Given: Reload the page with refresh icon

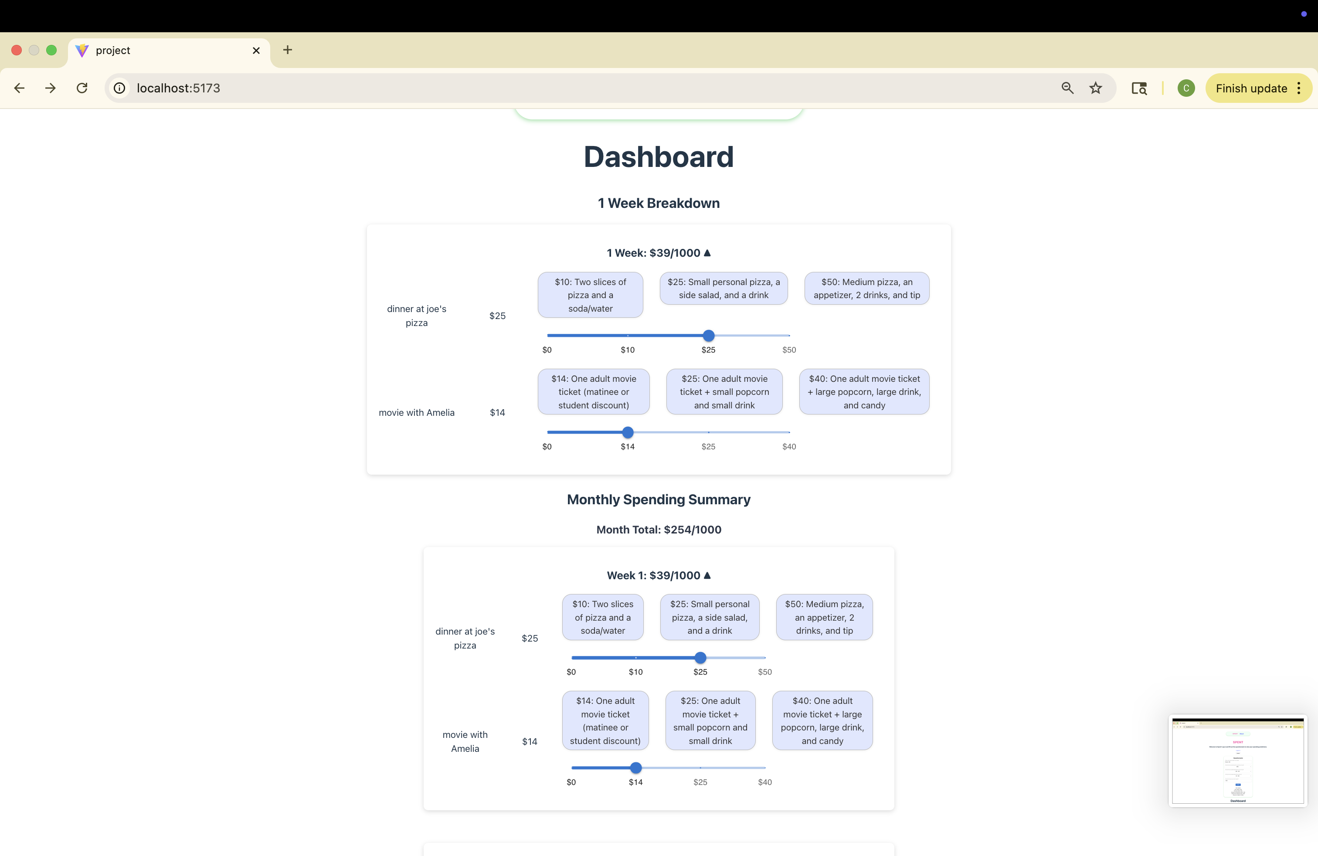Looking at the screenshot, I should click(82, 88).
